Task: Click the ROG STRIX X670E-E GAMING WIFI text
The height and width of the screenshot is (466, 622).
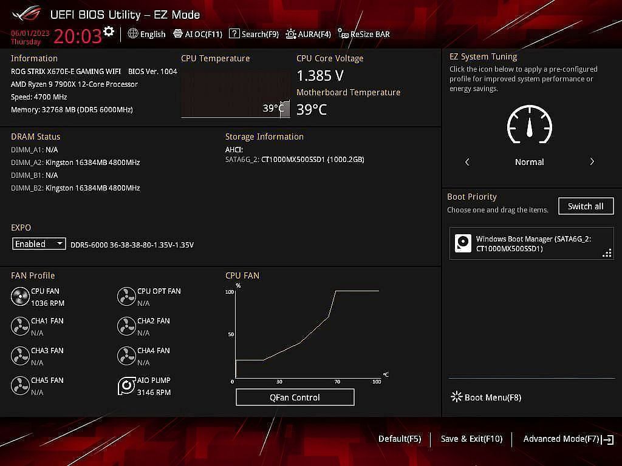Action: pos(66,72)
